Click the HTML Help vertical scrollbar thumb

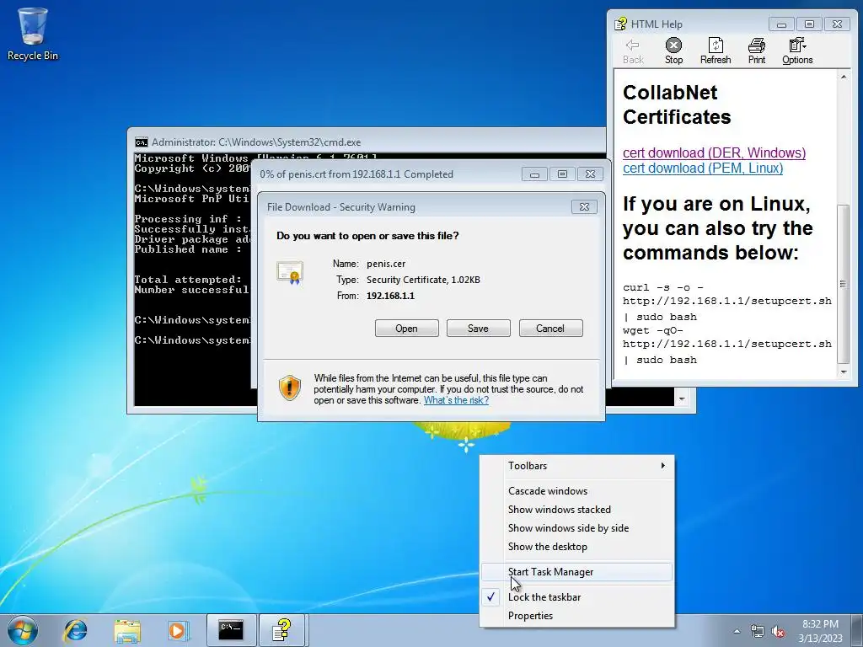click(843, 284)
